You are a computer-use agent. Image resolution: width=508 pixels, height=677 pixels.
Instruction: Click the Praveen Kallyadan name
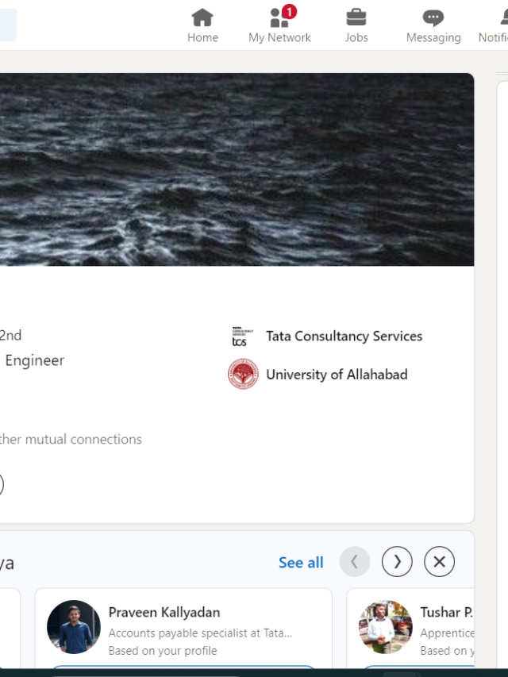(x=164, y=613)
